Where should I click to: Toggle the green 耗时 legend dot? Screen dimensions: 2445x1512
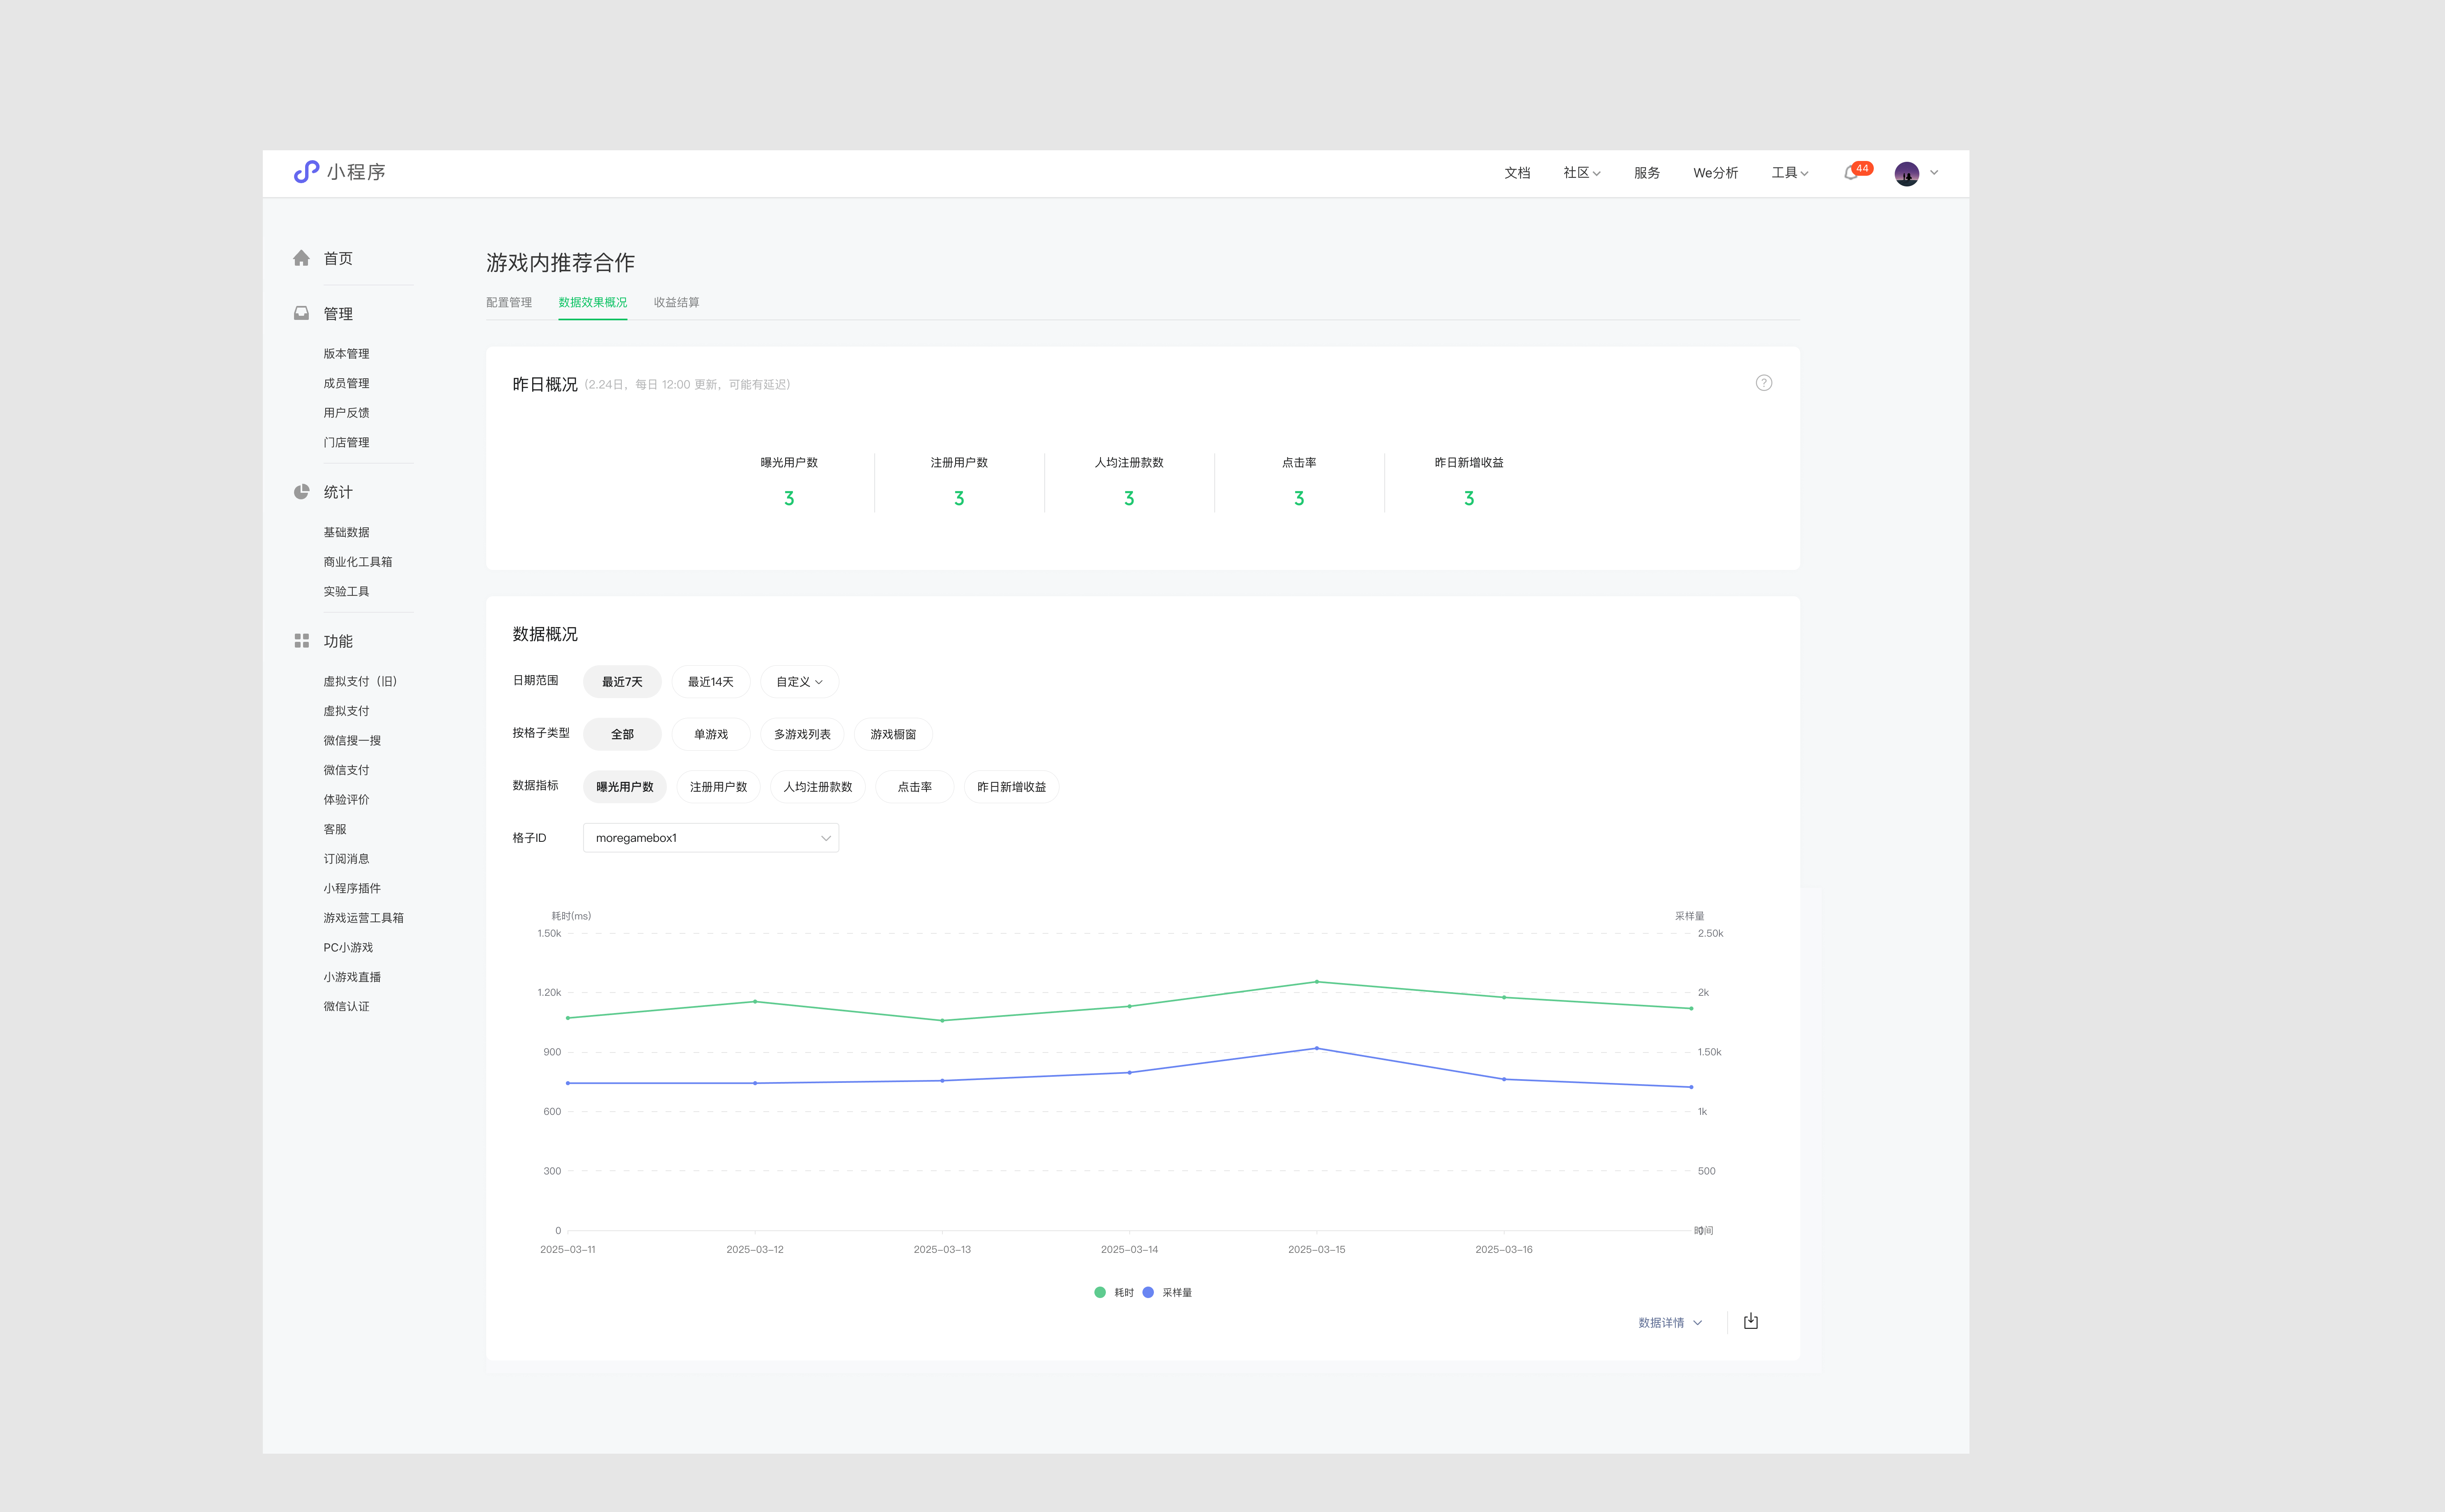pyautogui.click(x=1100, y=1293)
